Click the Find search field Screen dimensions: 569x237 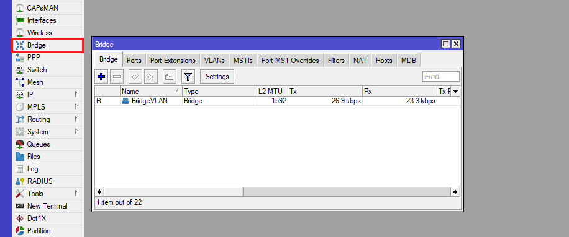tap(441, 77)
